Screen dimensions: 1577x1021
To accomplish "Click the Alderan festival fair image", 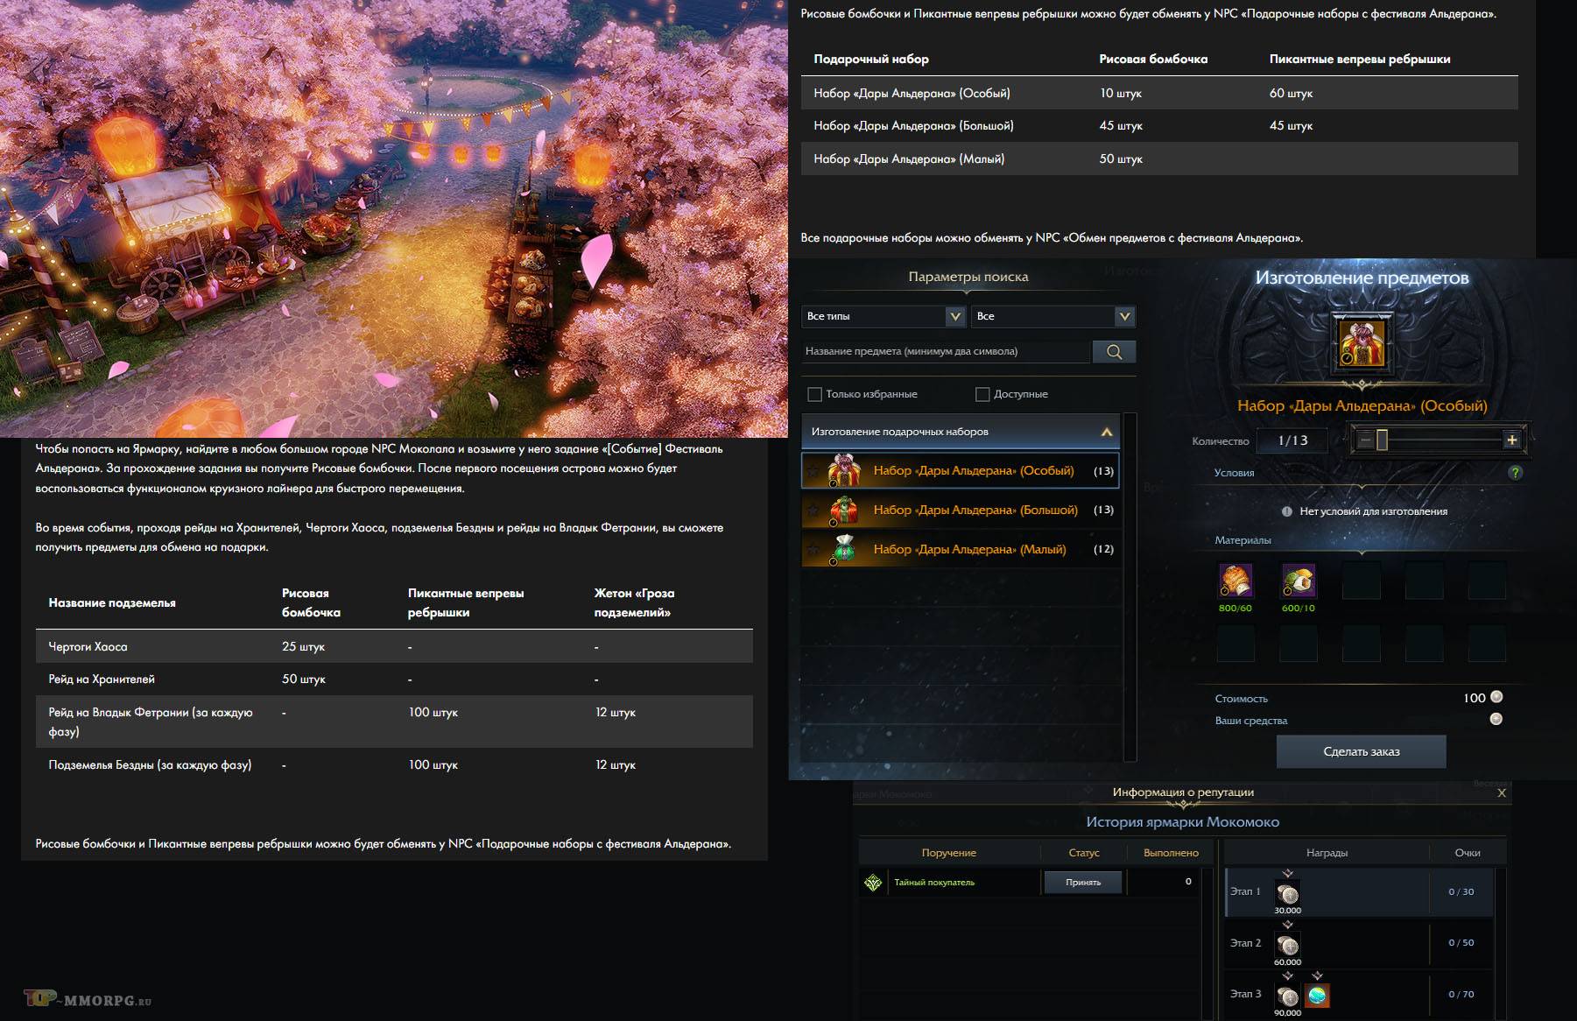I will point(394,218).
